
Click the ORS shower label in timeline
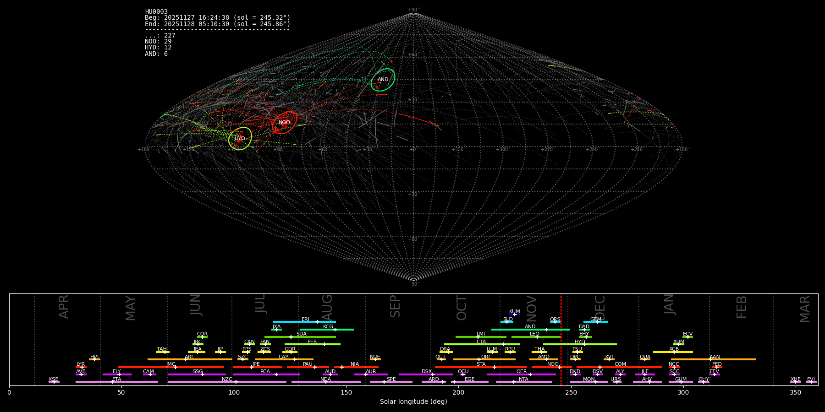click(555, 320)
